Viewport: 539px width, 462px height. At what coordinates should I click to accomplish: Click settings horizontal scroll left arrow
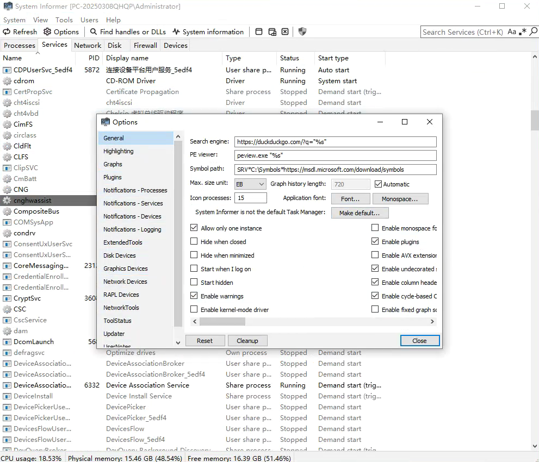coord(195,322)
